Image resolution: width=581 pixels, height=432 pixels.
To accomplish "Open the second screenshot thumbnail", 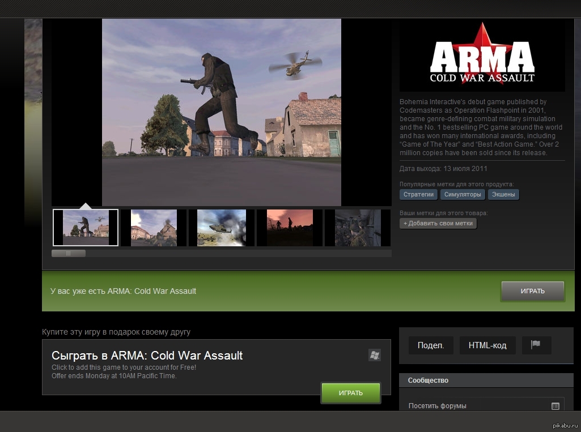I will coord(154,228).
